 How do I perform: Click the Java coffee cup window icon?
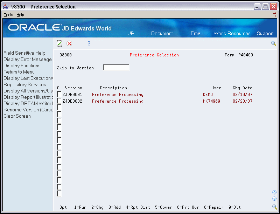tap(6, 7)
